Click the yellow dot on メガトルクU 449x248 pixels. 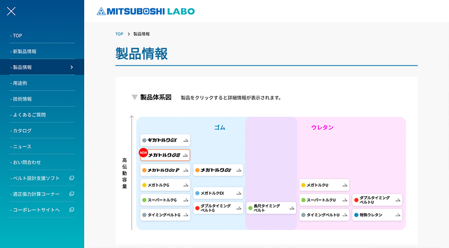coord(303,185)
